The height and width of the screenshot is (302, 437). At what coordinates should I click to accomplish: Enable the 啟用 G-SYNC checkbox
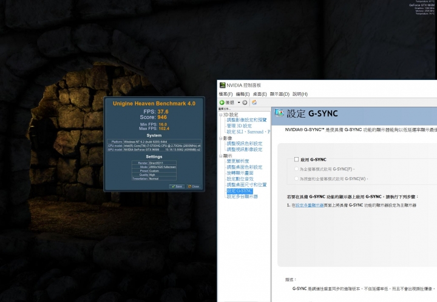tap(296, 159)
